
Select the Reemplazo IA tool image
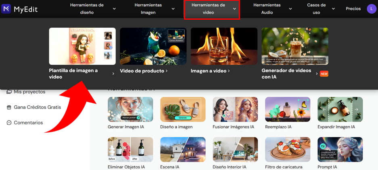(x=288, y=109)
